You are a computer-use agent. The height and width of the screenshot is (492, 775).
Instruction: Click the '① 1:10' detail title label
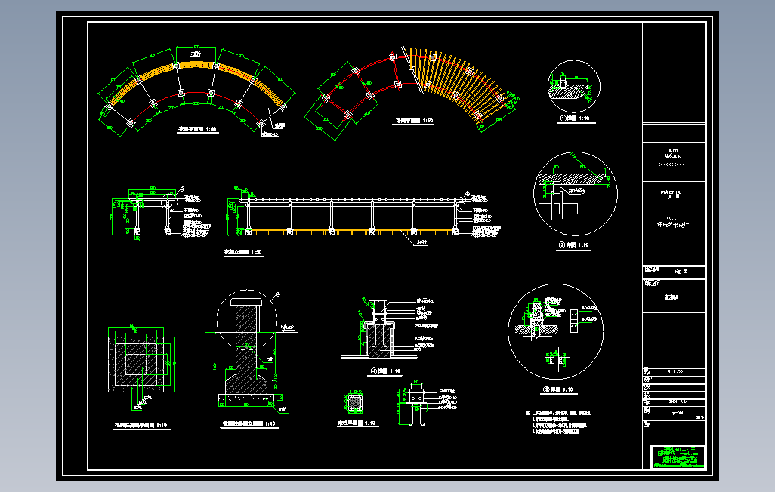[575, 118]
